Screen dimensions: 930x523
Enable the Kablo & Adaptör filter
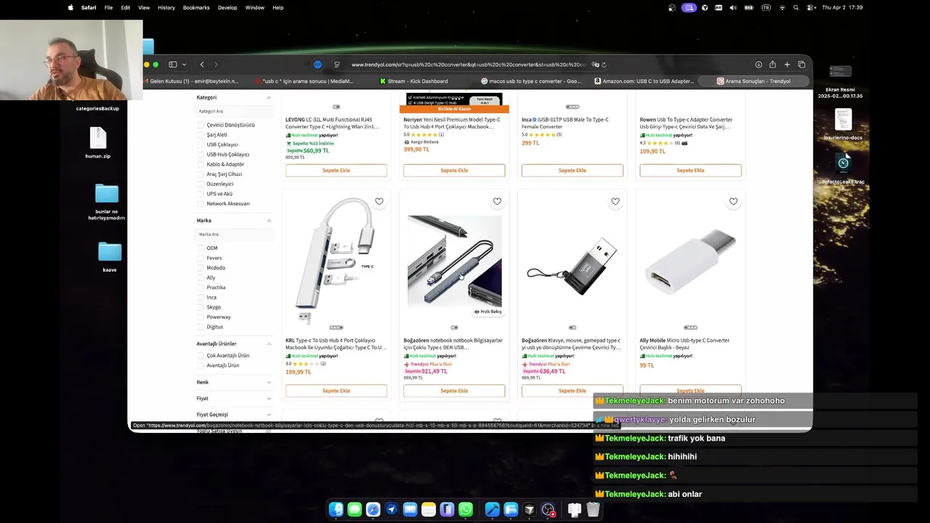[201, 164]
